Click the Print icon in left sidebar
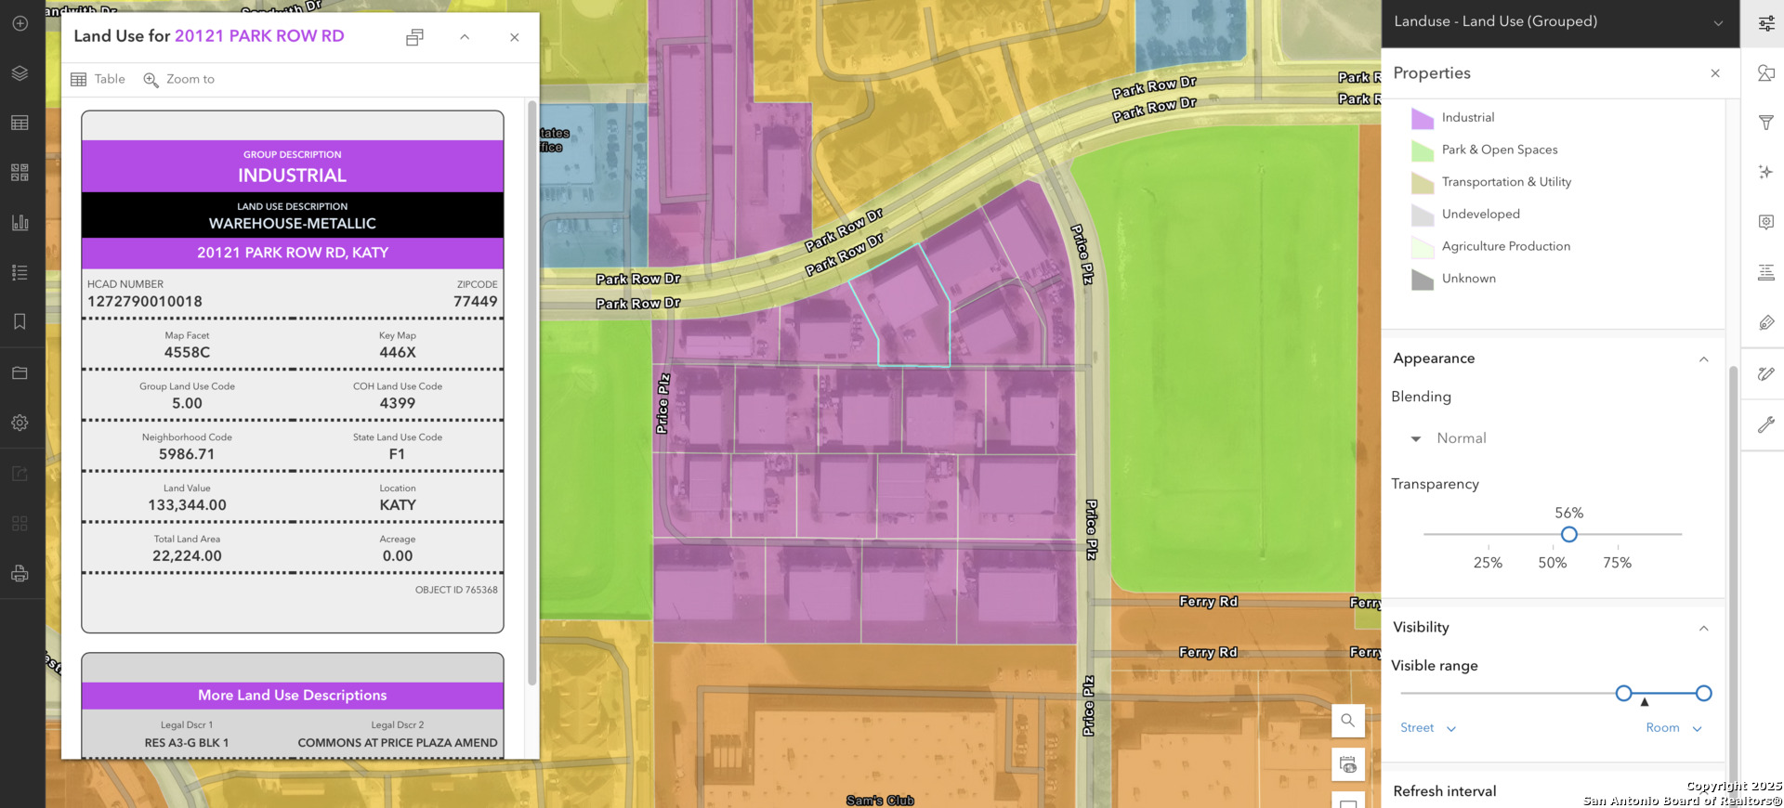1784x808 pixels. 20,574
